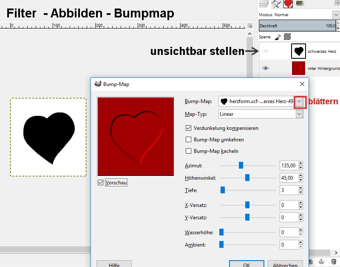Increase Ambient with spinner up arrow
The width and height of the screenshot is (340, 267).
(301, 242)
